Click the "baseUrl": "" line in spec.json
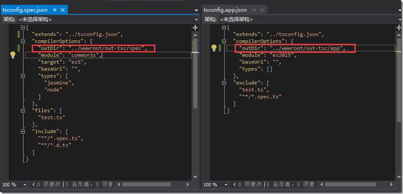This screenshot has width=403, height=194. pyautogui.click(x=59, y=69)
